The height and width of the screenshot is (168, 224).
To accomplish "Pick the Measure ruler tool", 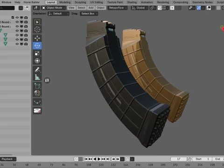I will (37, 77).
